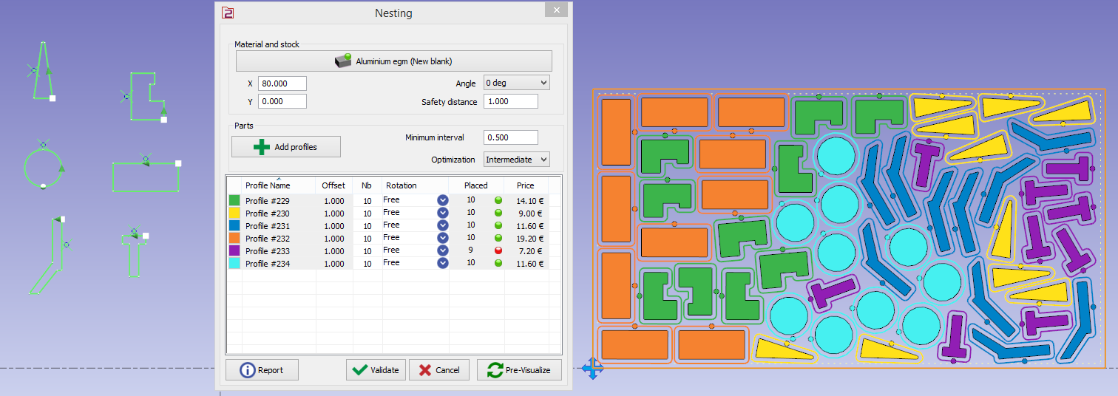1118x396 pixels.
Task: Click the Safety distance input field
Action: 510,101
